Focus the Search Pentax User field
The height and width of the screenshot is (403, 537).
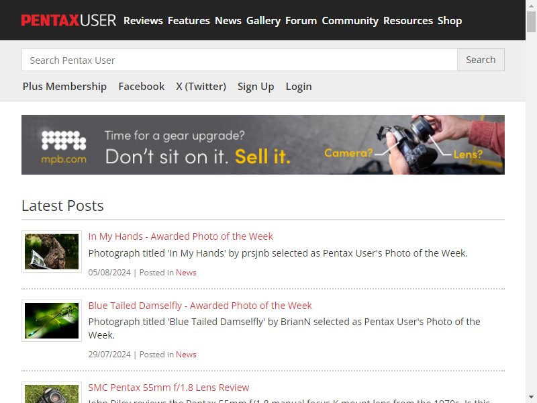[x=240, y=60]
